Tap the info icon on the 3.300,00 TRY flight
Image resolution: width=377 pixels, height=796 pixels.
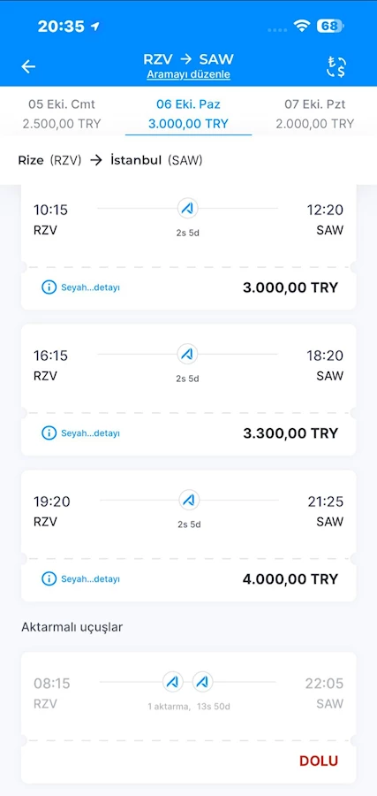tap(49, 433)
